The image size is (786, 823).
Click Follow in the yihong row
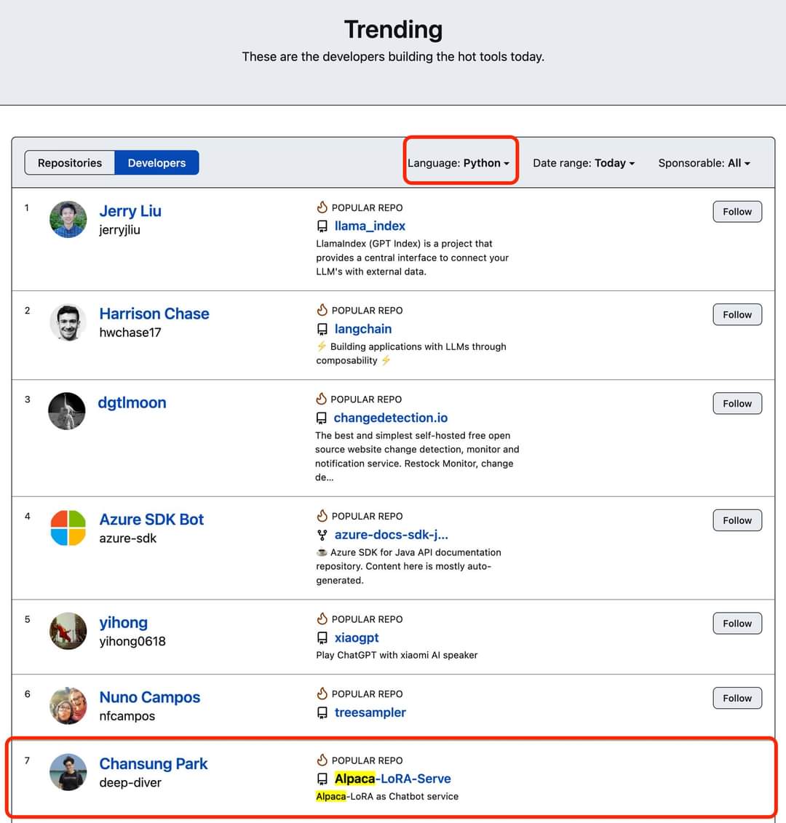click(737, 624)
